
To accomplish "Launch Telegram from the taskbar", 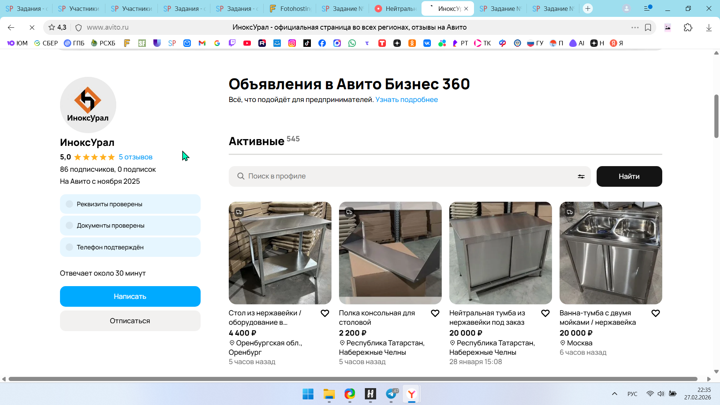I will pyautogui.click(x=391, y=394).
